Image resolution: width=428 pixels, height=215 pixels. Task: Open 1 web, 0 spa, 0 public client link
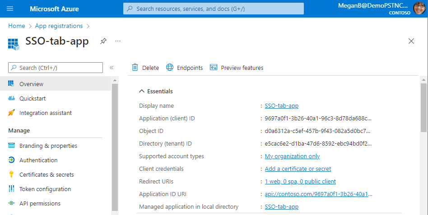click(300, 182)
